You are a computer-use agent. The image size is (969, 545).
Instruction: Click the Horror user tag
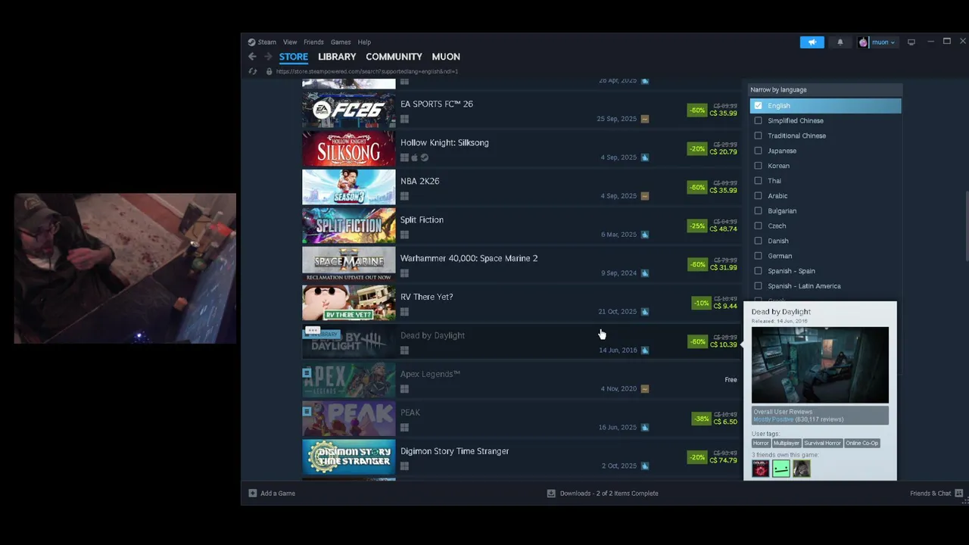coord(761,444)
